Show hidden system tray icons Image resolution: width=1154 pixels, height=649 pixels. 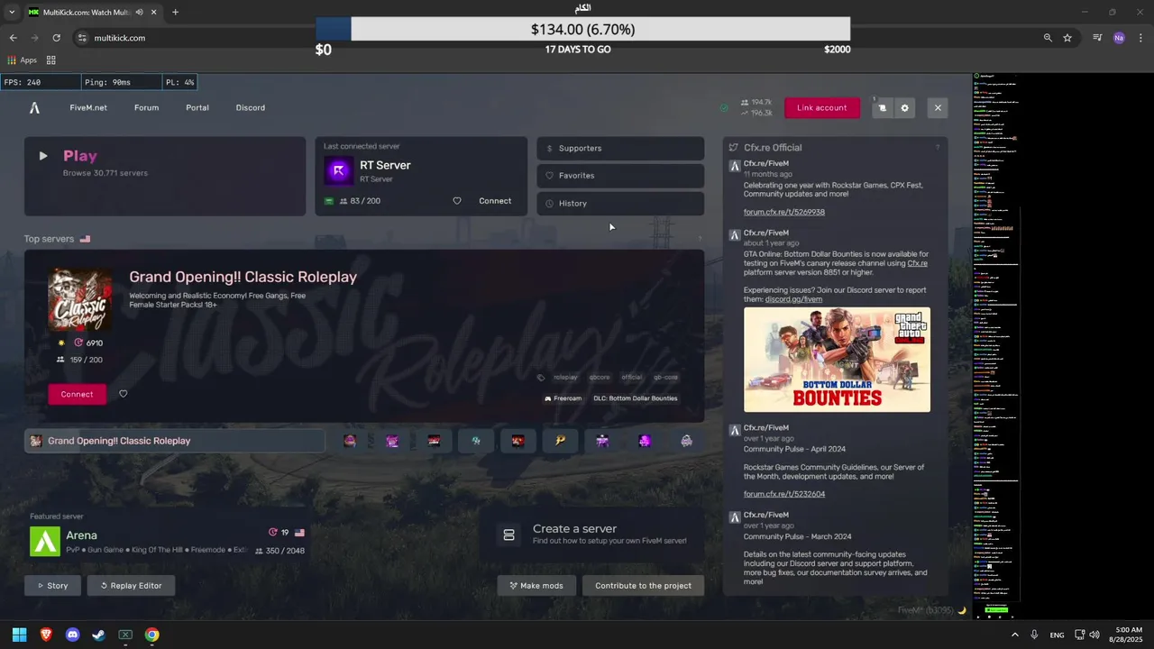coord(1014,635)
